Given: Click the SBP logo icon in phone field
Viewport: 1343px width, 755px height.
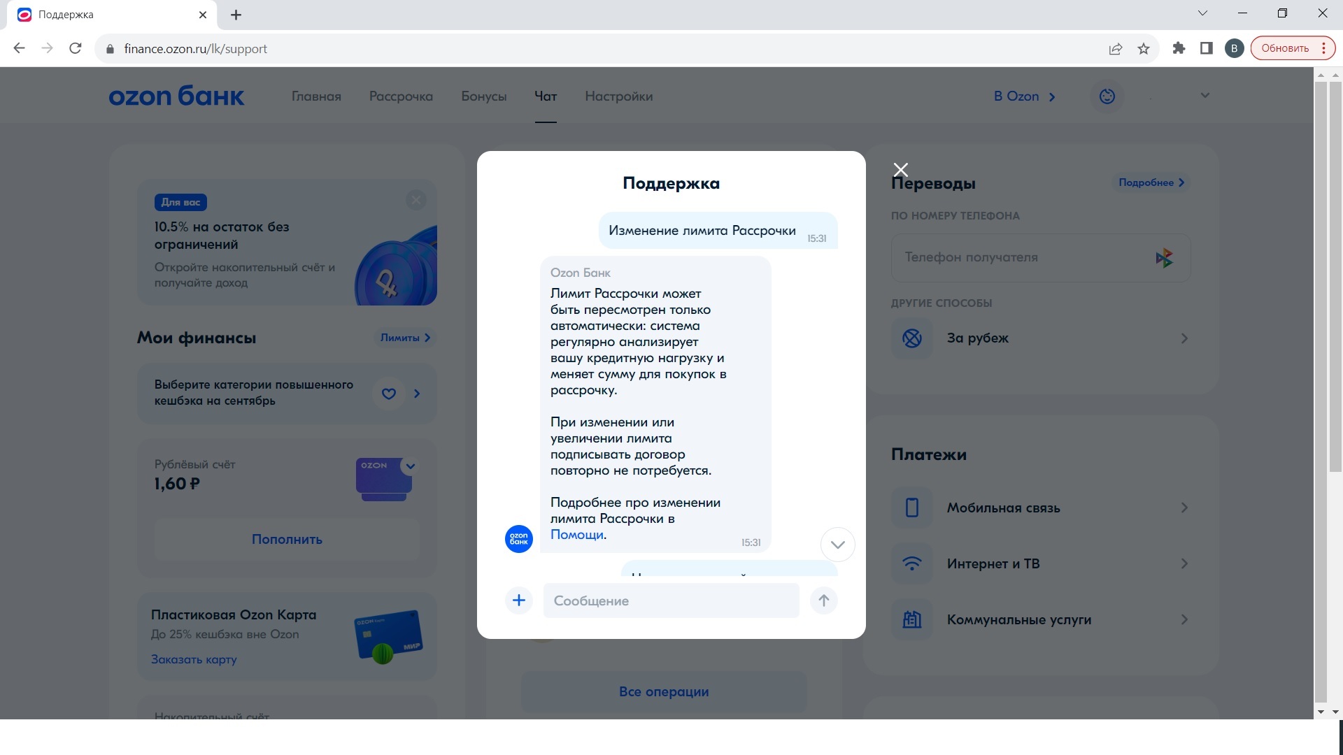Looking at the screenshot, I should 1164,258.
